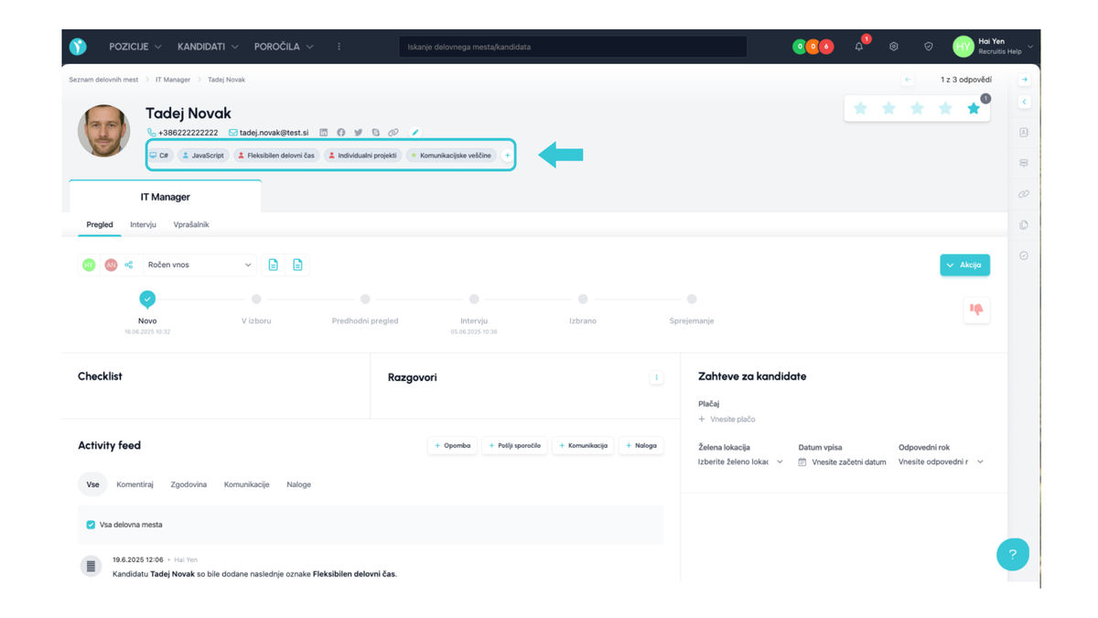This screenshot has height=618, width=1098.
Task: Open the help question mark button
Action: tap(1012, 554)
